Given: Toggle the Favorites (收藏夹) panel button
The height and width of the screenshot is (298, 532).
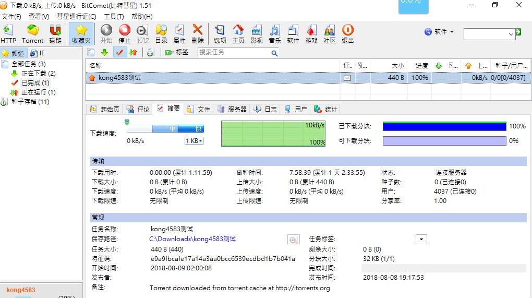Looking at the screenshot, I should click(81, 34).
